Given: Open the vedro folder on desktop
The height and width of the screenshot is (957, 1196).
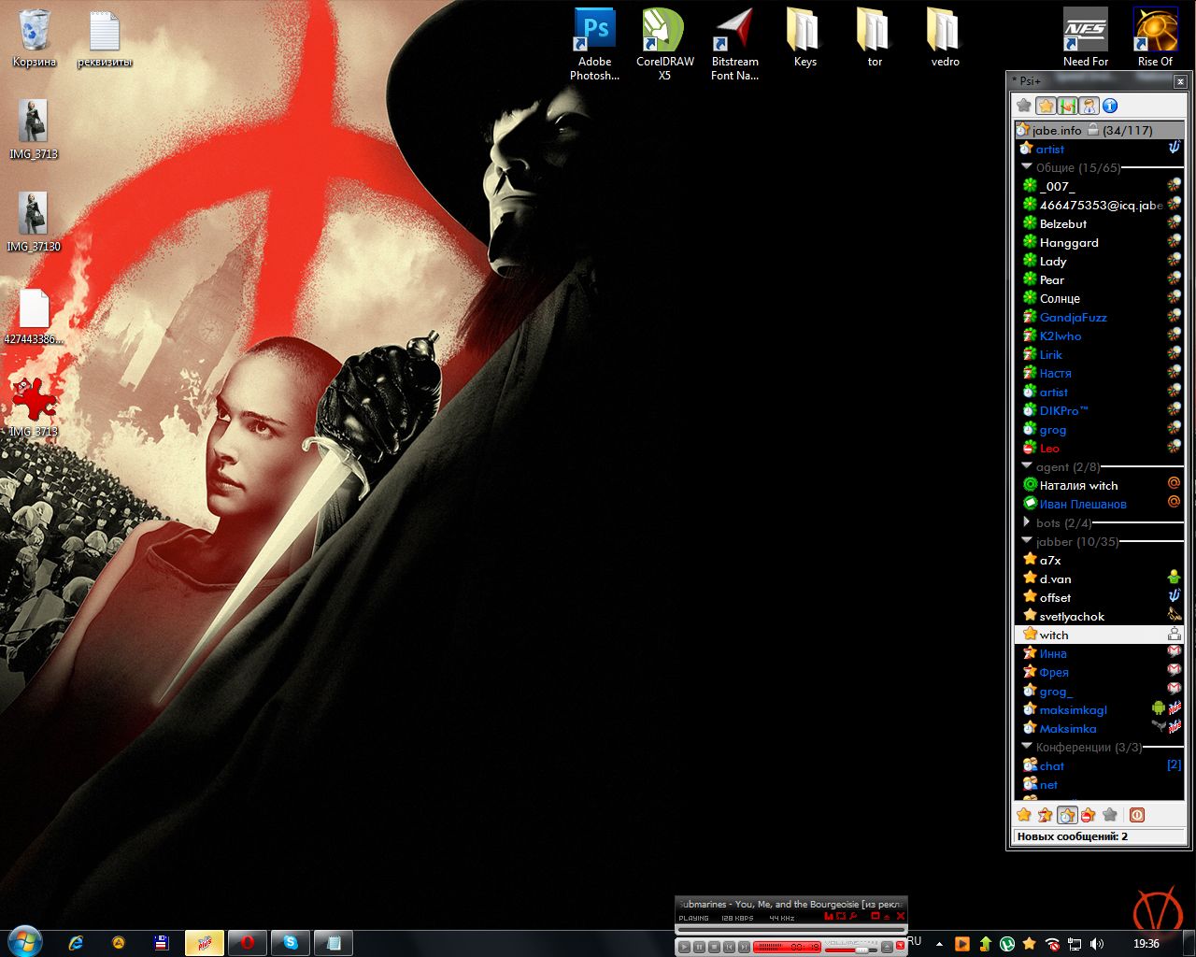Looking at the screenshot, I should coord(945,37).
